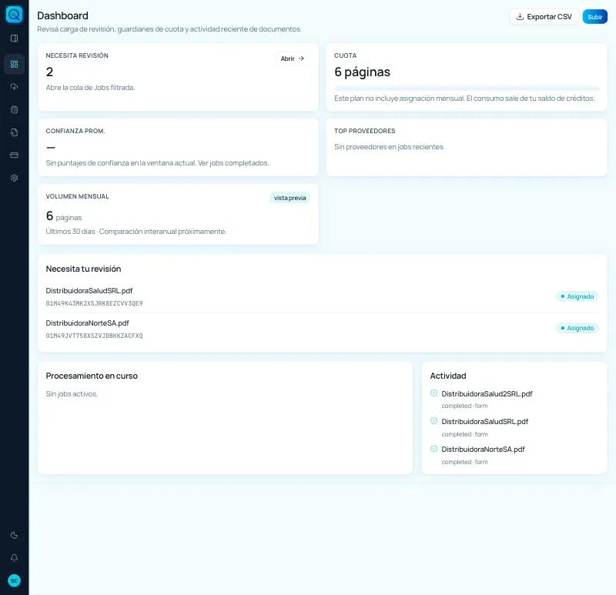Viewport: 616px width, 595px height.
Task: Open the document search icon in sidebar
Action: 14,132
